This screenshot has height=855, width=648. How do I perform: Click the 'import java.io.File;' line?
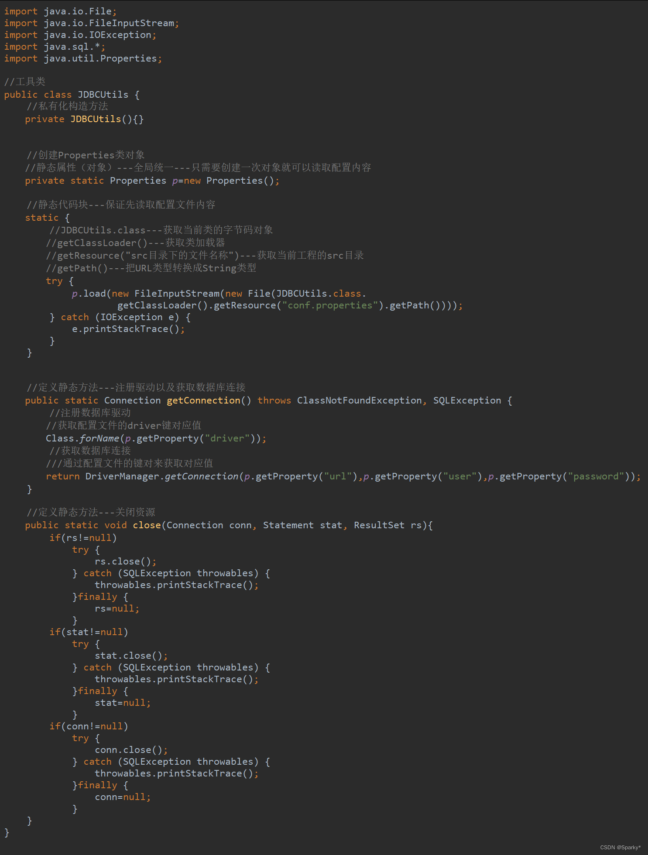tap(60, 11)
